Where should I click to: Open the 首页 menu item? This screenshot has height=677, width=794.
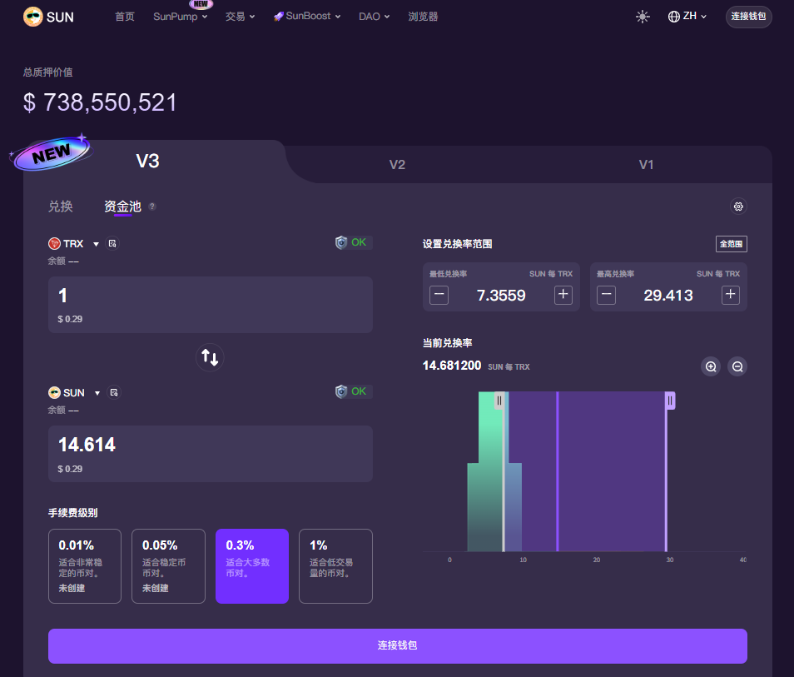pos(125,17)
